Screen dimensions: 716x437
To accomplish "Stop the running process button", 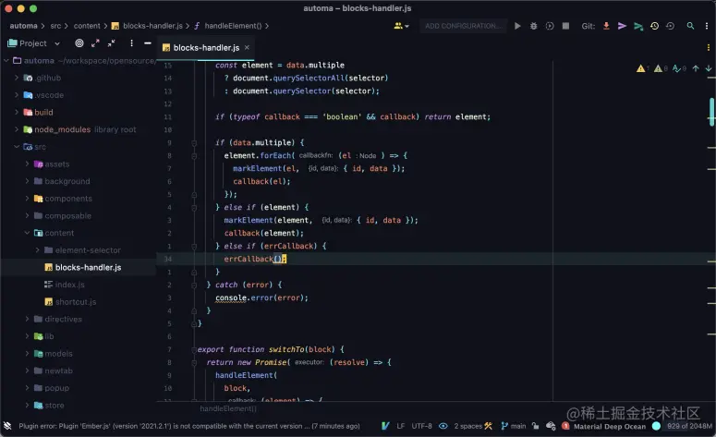I will tap(565, 26).
